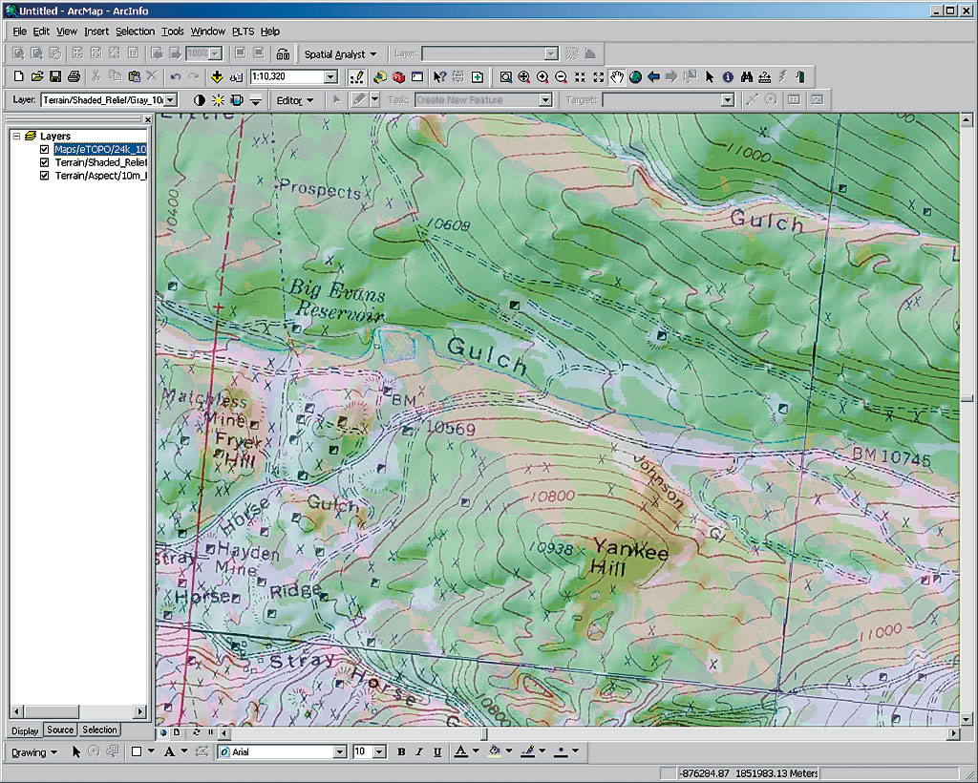This screenshot has width=978, height=783.
Task: Click the Drawing menu button
Action: [x=34, y=752]
